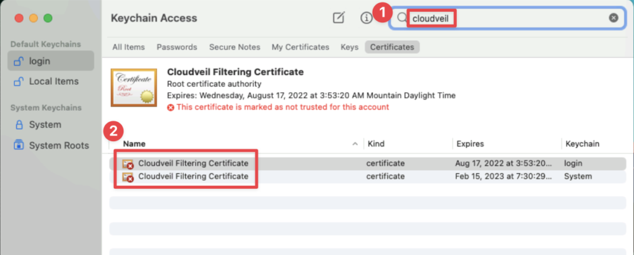Image resolution: width=634 pixels, height=255 pixels.
Task: Click the Cloudveil Filtering Certificate heading
Action: coord(235,72)
